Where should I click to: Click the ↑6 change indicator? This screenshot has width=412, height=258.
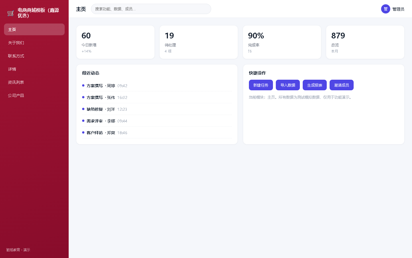tap(250, 51)
